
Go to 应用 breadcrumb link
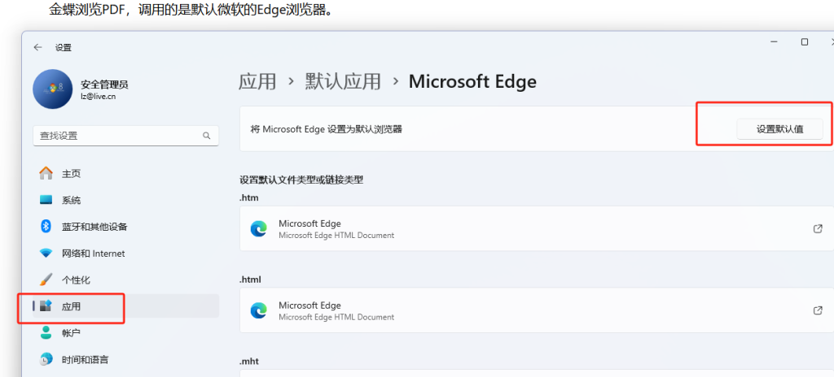(x=257, y=82)
